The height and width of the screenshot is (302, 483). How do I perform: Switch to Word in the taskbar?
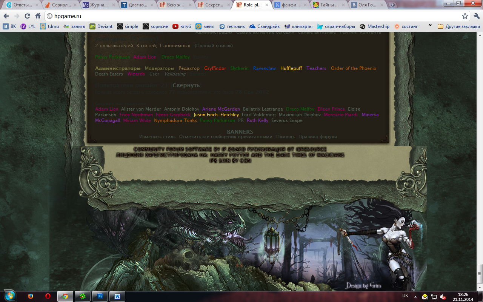click(x=117, y=296)
